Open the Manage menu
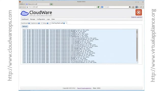163x91 pixels. (33, 19)
